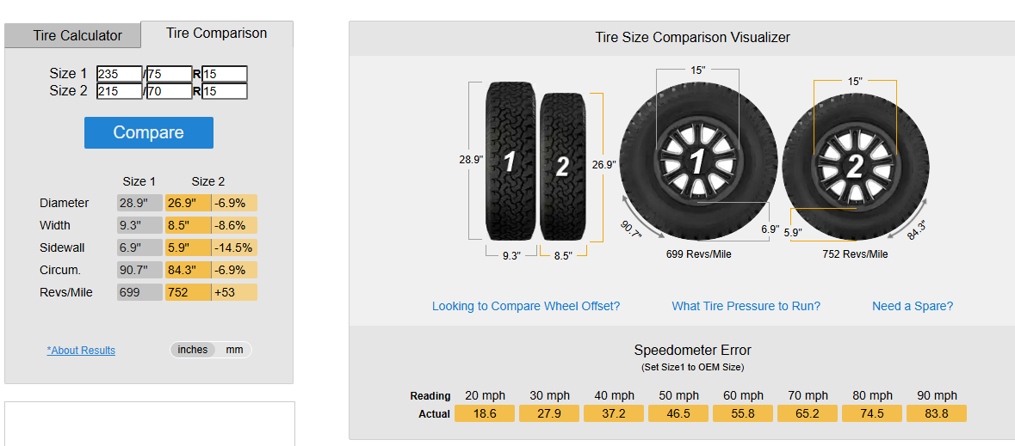Click tire 1 side-view wheel image

(697, 161)
